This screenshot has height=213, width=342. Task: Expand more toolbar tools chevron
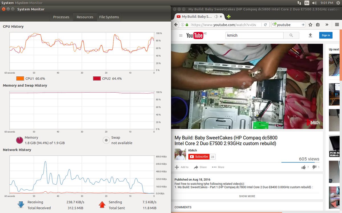[x=327, y=25]
